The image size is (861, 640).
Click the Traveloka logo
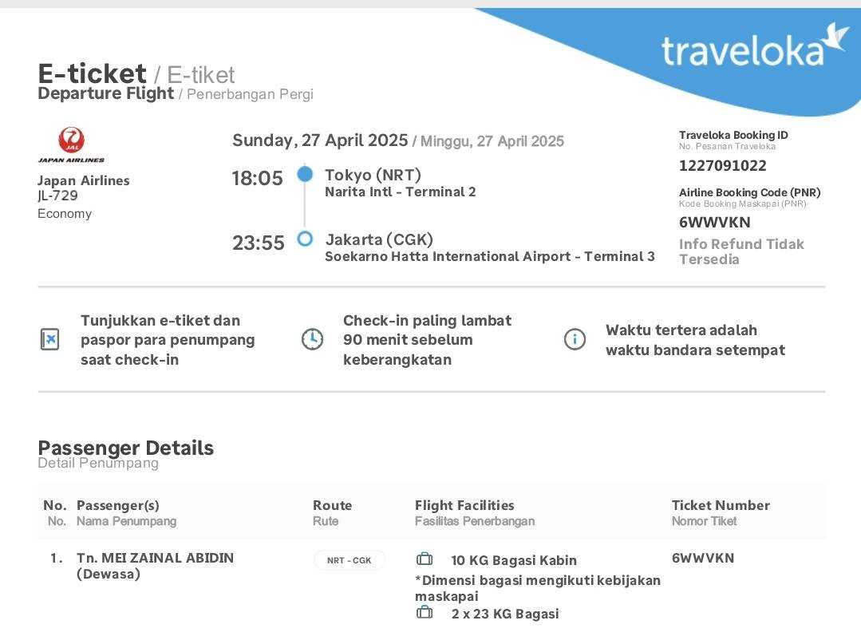point(754,48)
